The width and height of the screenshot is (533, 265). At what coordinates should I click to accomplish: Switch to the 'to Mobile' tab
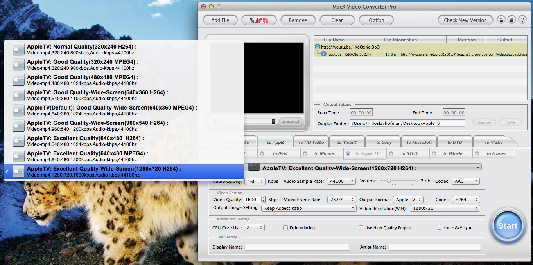pyautogui.click(x=347, y=142)
